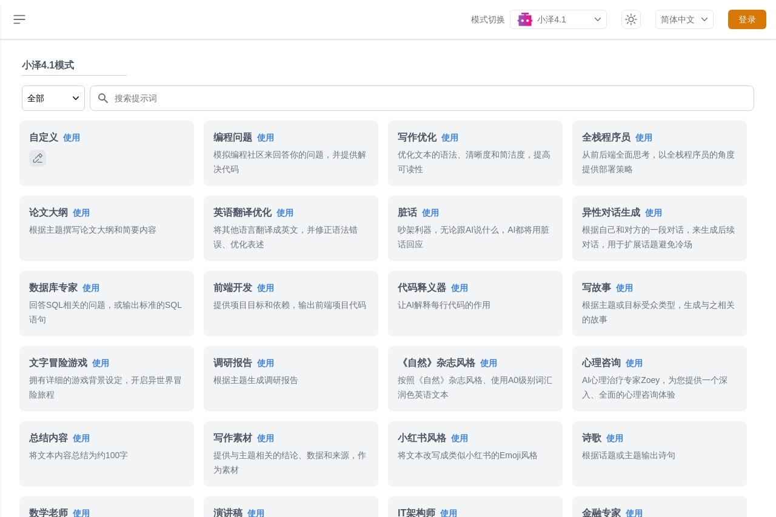This screenshot has height=517, width=776.
Task: Open the hamburger sidebar menu
Action: [19, 19]
